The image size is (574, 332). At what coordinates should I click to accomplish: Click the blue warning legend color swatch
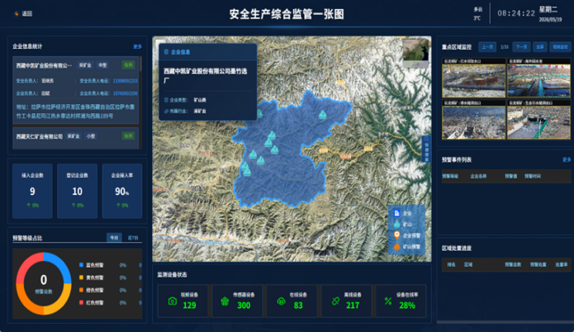pos(81,265)
